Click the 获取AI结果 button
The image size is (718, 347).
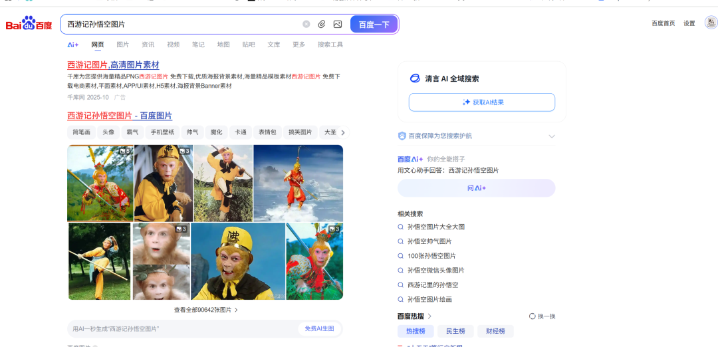click(x=482, y=102)
